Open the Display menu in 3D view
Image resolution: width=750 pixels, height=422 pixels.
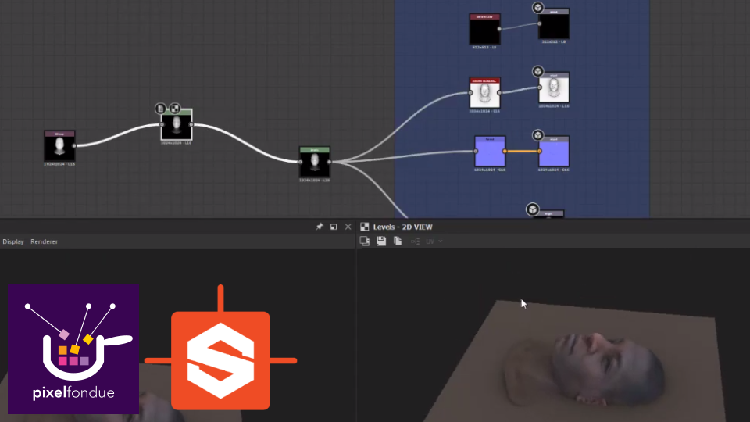[13, 241]
